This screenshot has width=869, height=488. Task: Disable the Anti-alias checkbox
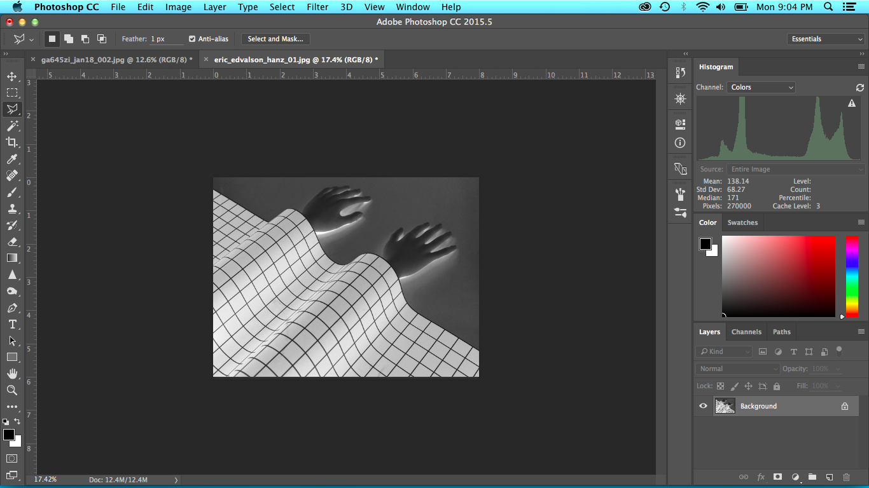[192, 39]
